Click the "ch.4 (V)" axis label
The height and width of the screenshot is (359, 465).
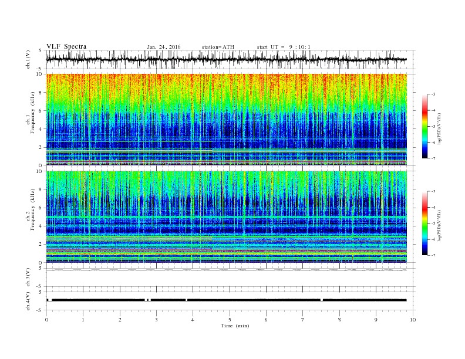click(x=28, y=302)
